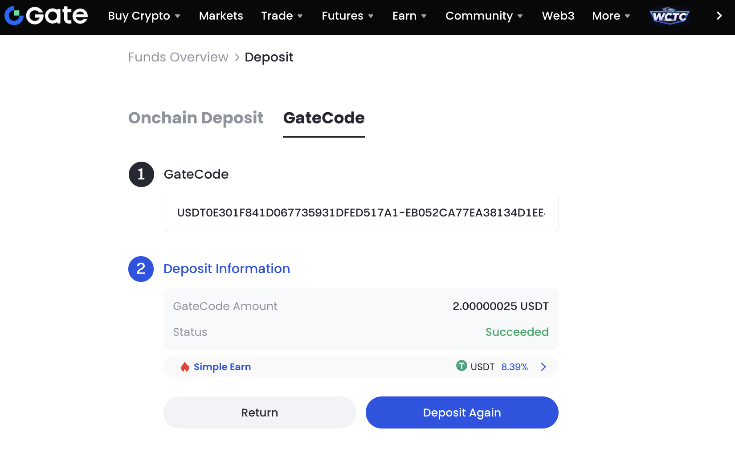
Task: Click the USDT Tether coin icon
Action: tap(461, 366)
